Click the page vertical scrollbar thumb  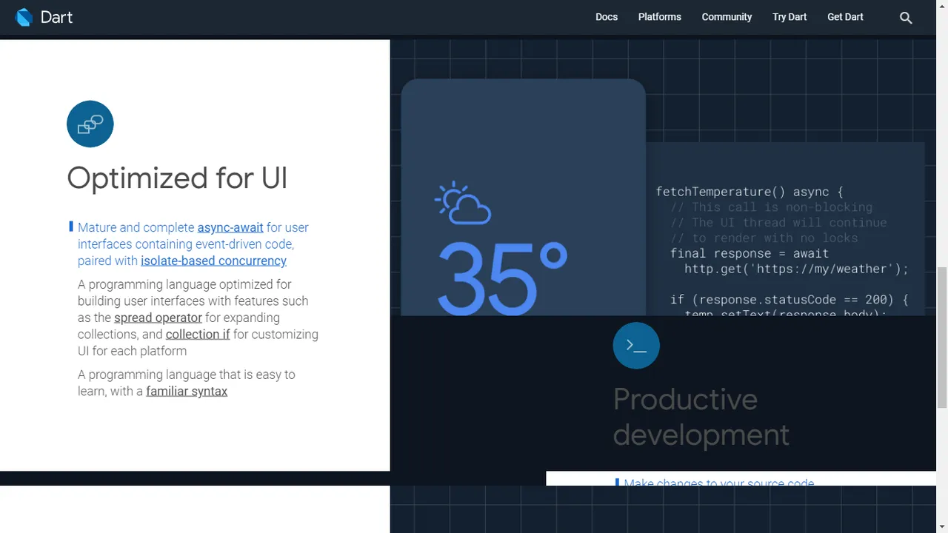(942, 337)
